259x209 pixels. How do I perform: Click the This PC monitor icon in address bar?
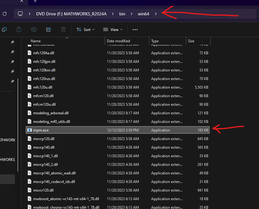click(20, 14)
